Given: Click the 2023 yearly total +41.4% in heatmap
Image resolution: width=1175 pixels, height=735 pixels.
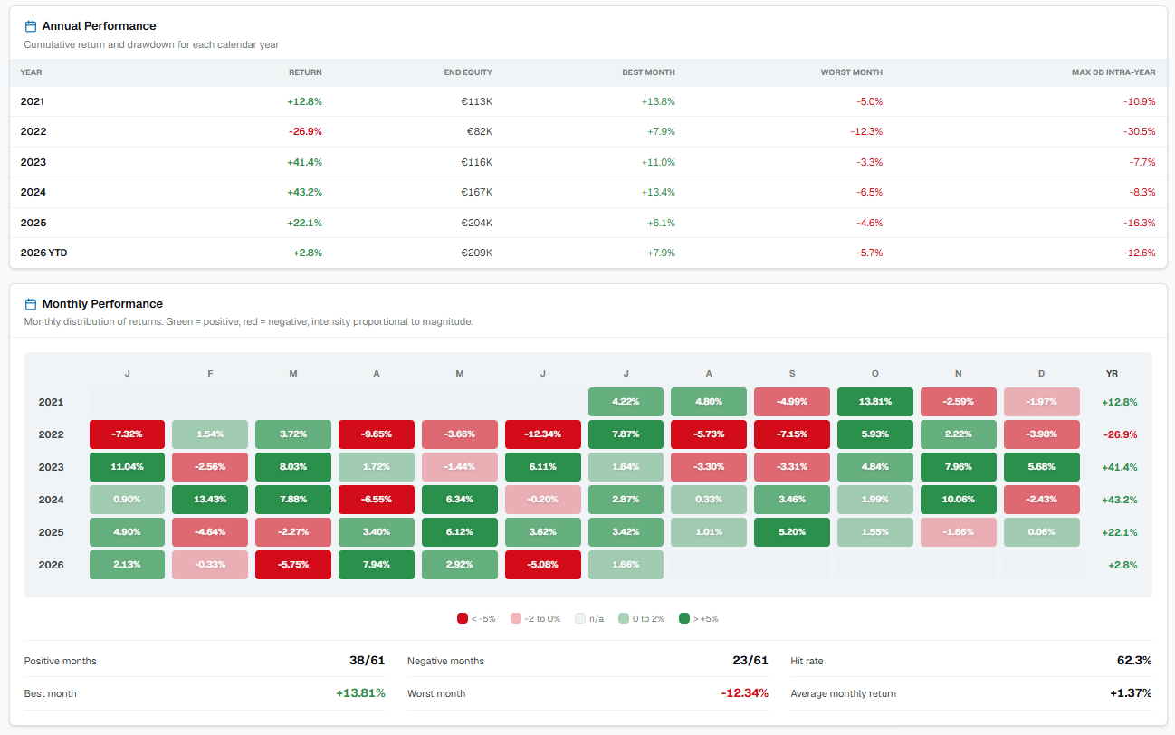Looking at the screenshot, I should (1119, 467).
